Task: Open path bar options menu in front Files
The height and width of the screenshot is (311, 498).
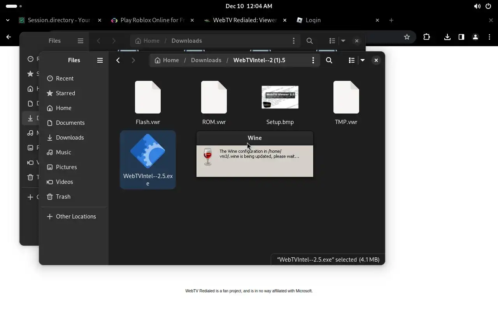Action: coord(313,60)
